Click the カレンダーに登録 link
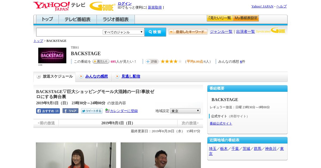The image size is (321, 168). [124, 111]
